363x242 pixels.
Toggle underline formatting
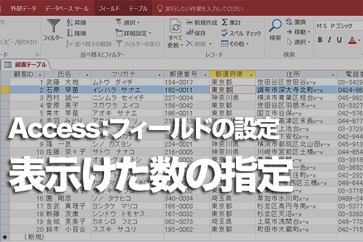[x=339, y=40]
